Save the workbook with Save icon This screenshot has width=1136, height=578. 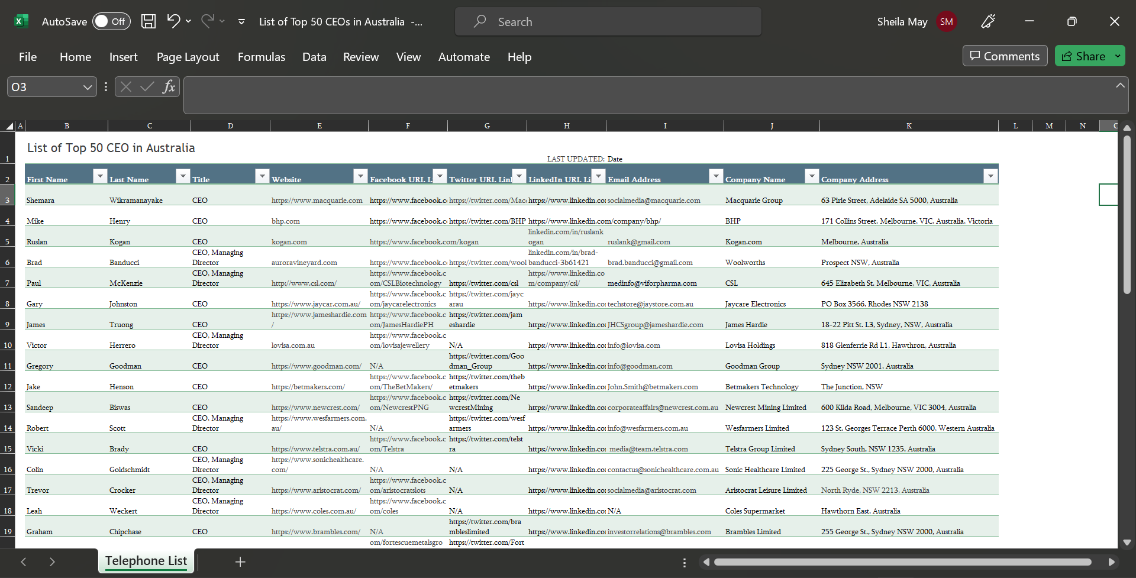click(x=149, y=21)
